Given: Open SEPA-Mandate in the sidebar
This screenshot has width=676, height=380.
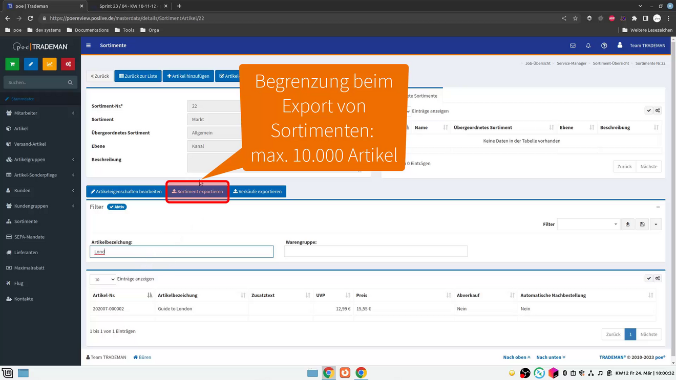Looking at the screenshot, I should pos(40,237).
